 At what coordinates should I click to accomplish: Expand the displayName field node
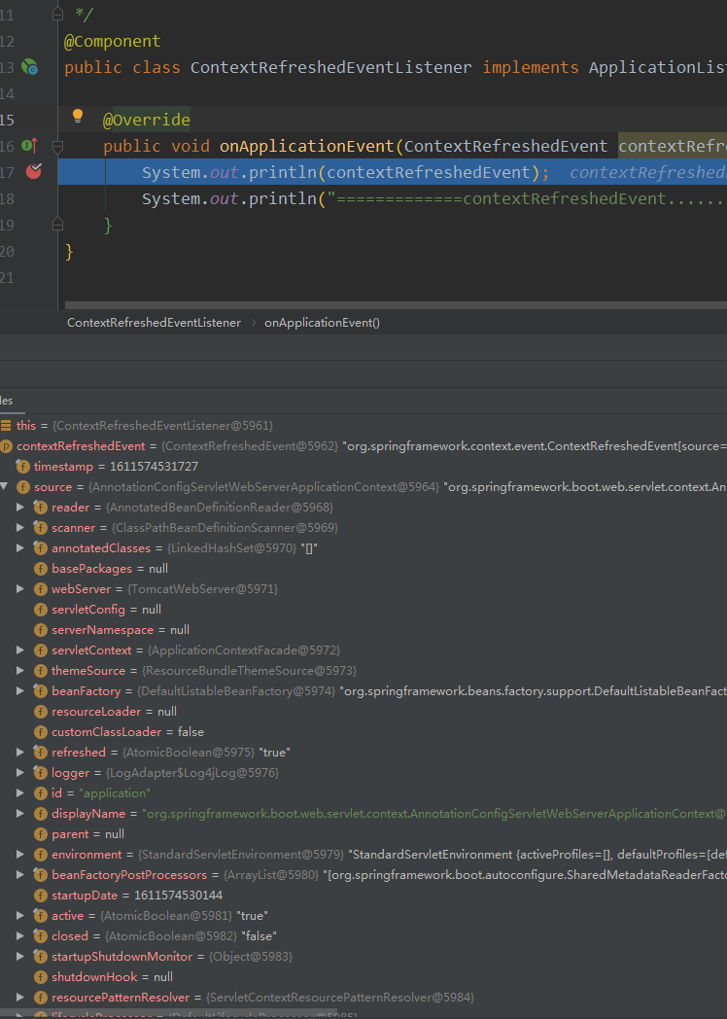20,813
